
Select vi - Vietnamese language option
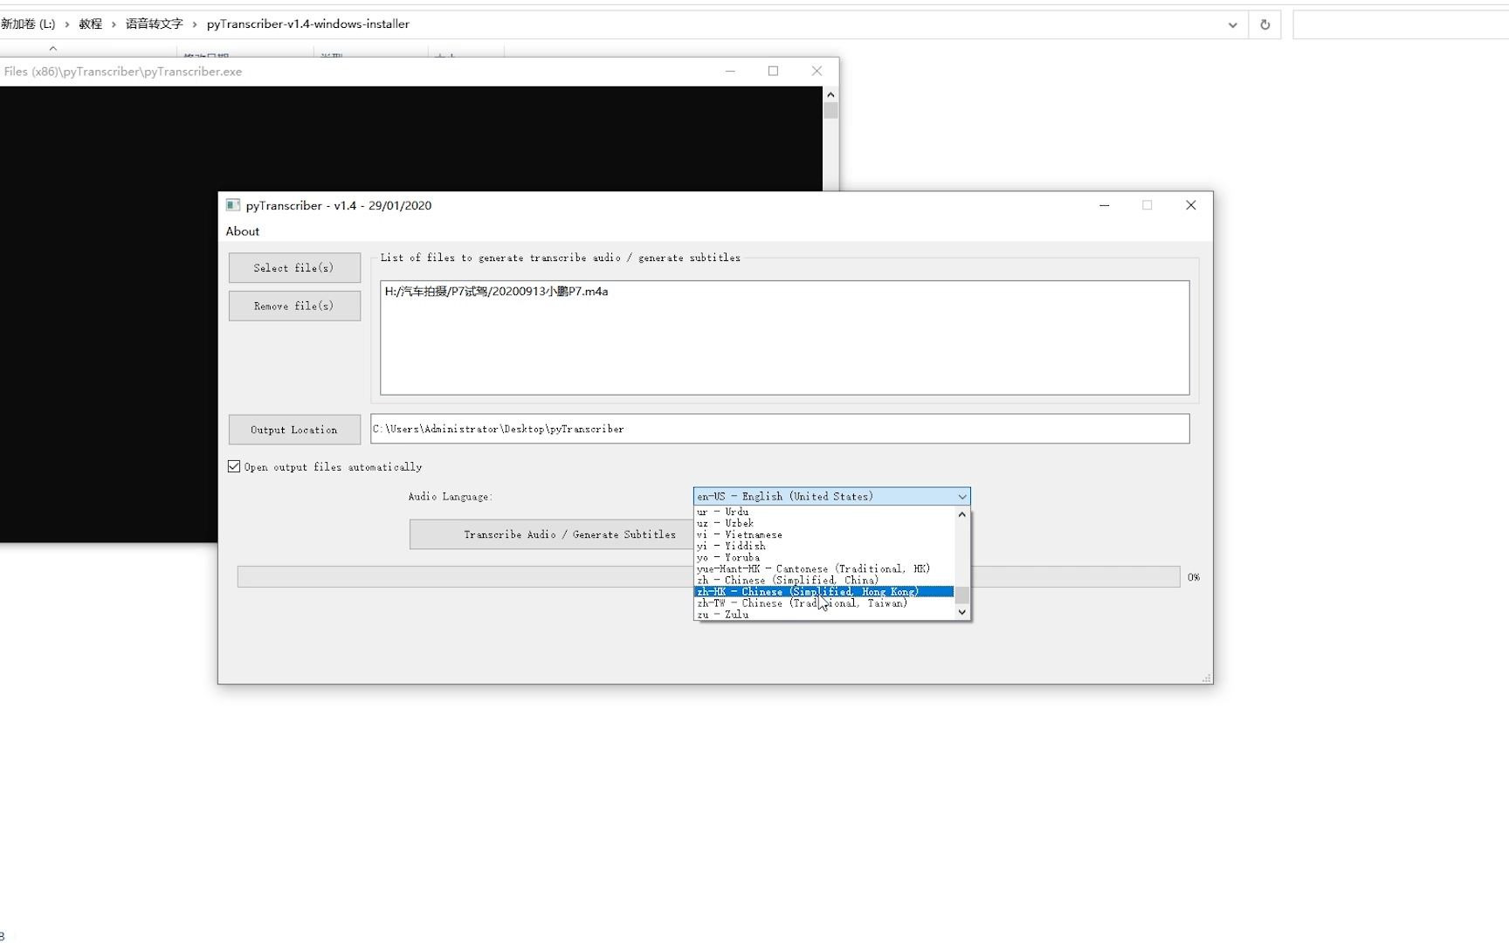[x=823, y=534]
